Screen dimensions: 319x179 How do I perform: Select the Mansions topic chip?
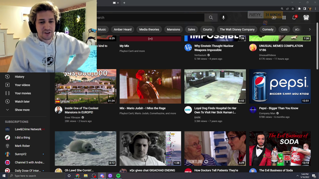(x=173, y=29)
